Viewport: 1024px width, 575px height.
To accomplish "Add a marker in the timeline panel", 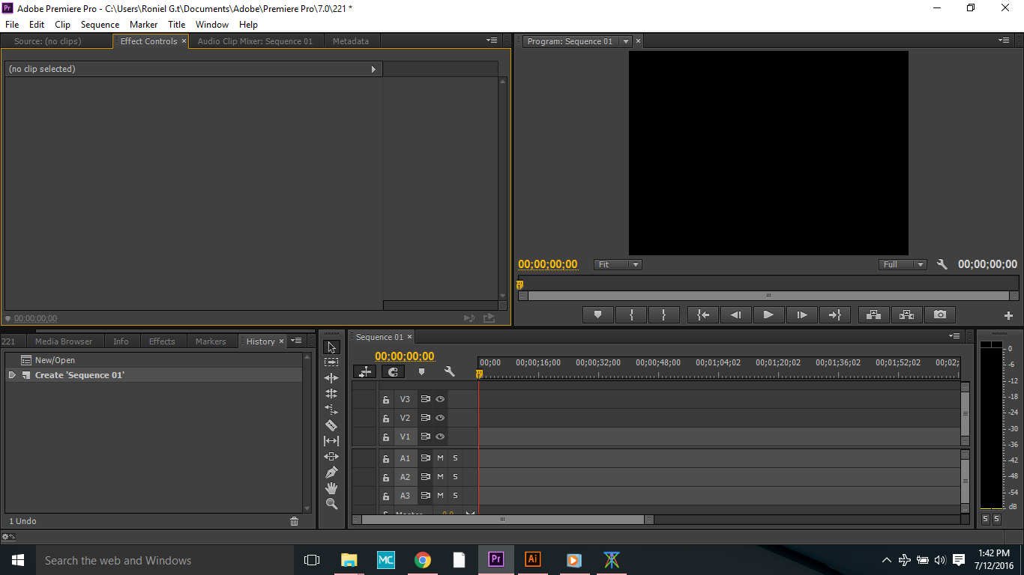I will click(421, 371).
